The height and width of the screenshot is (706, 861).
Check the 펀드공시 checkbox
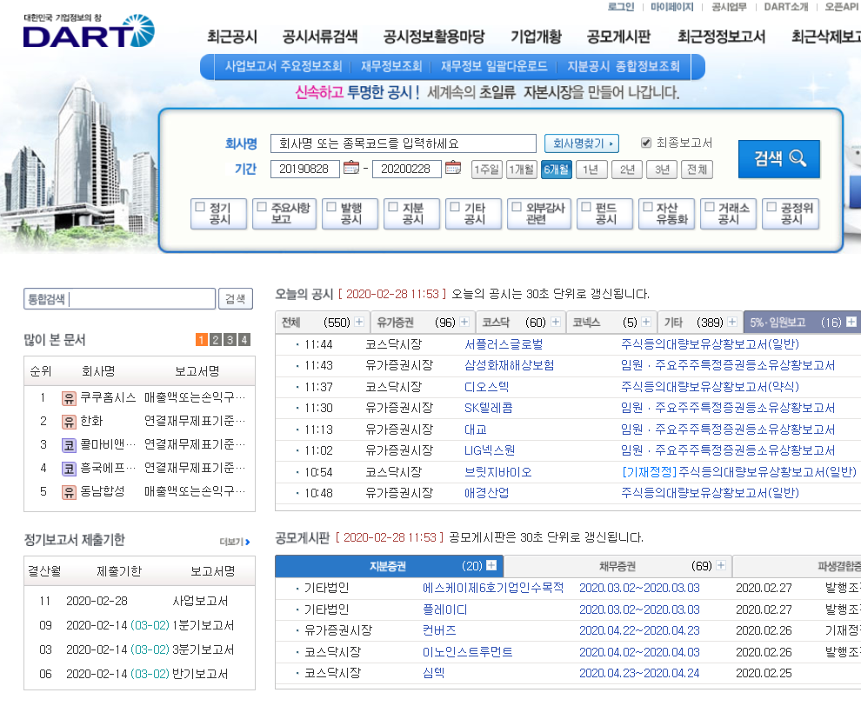coord(586,207)
